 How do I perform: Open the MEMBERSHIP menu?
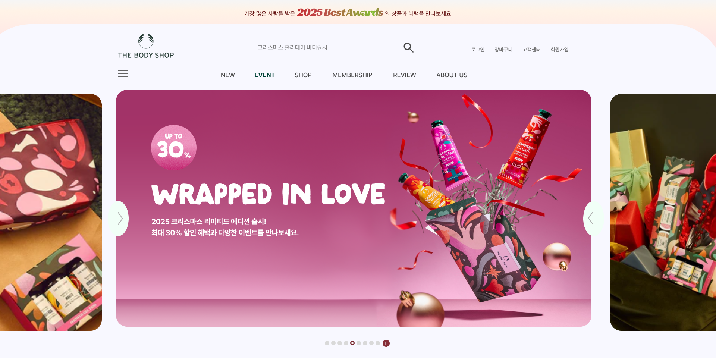pyautogui.click(x=352, y=75)
